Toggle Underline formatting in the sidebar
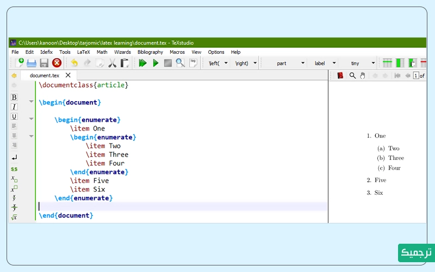 pos(14,116)
